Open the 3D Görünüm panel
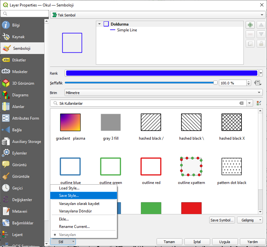Image resolution: width=267 pixels, height=247 pixels. [x=22, y=83]
